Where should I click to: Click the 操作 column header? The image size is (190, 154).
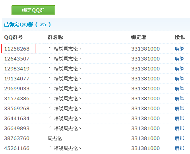pyautogui.click(x=180, y=37)
